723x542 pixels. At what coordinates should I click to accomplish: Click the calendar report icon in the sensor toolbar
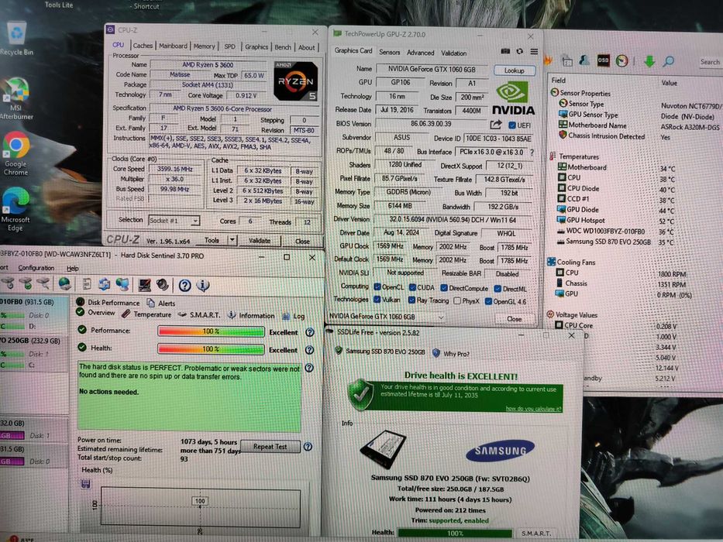pyautogui.click(x=567, y=60)
